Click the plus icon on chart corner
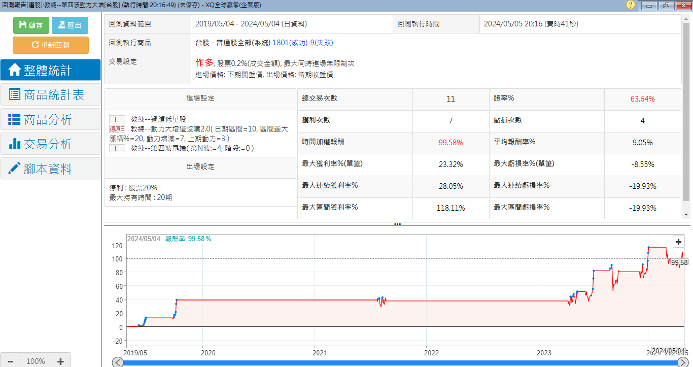 click(679, 242)
